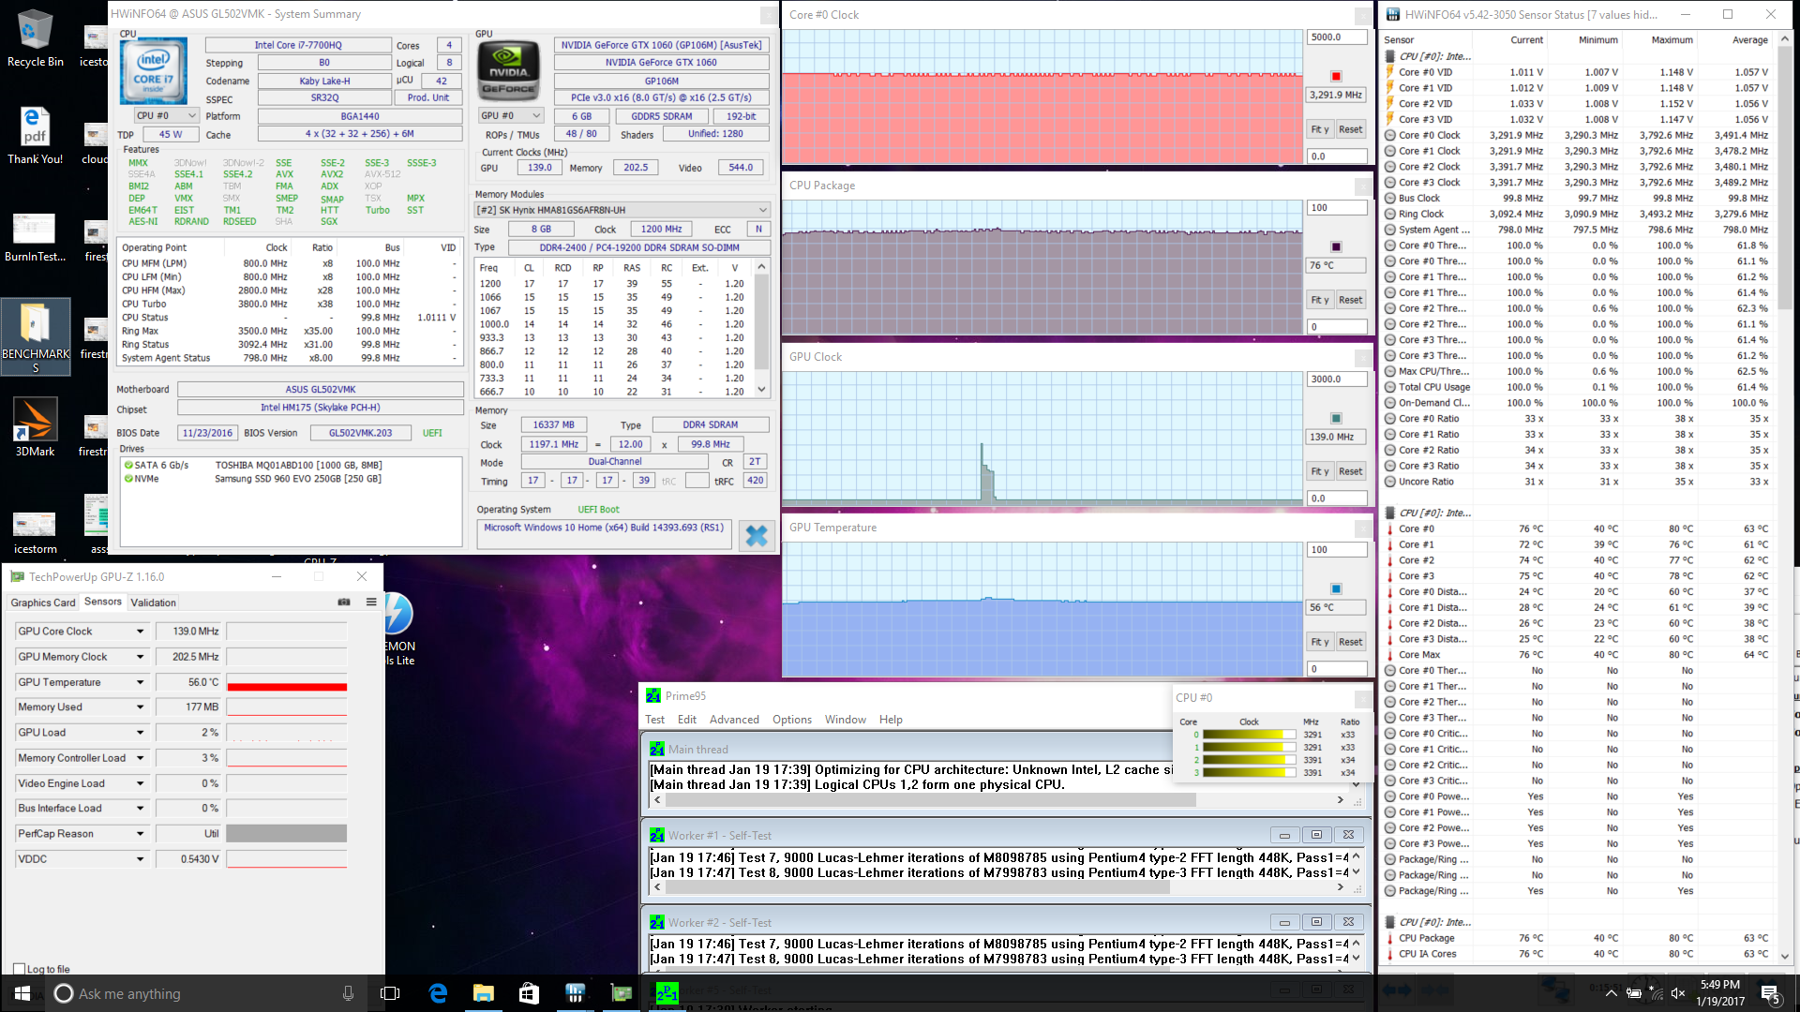Select the Core #0 Clock sensor row
Screen dimensions: 1800x1012
(x=1577, y=135)
